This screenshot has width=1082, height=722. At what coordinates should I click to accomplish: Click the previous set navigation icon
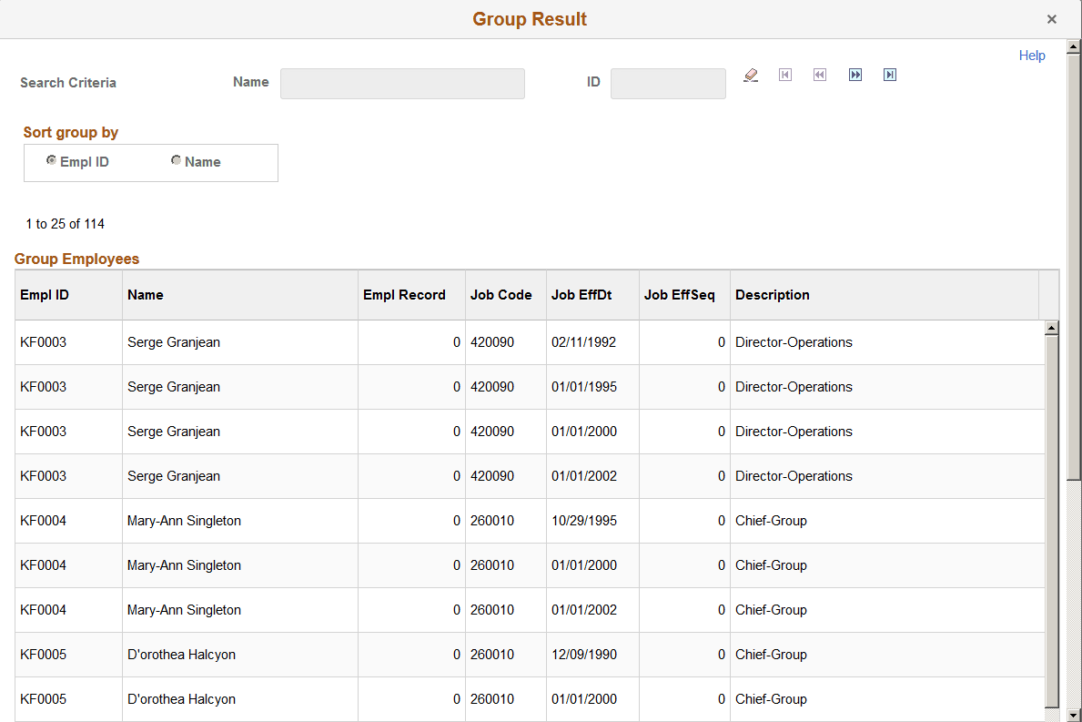(x=819, y=75)
